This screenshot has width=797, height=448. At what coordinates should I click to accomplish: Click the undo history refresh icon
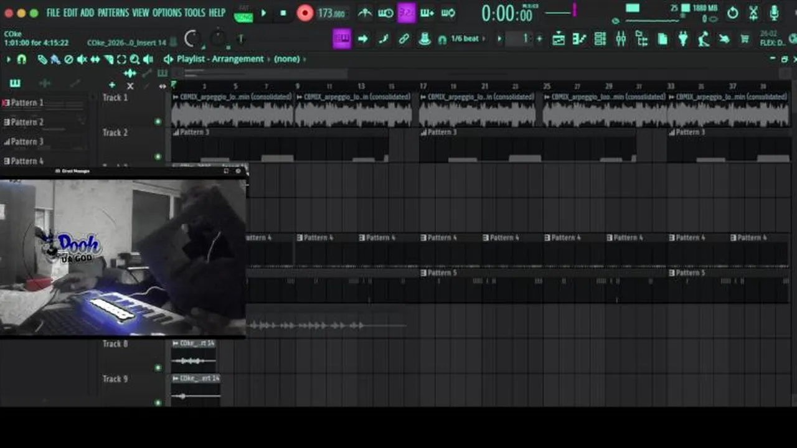(x=733, y=12)
